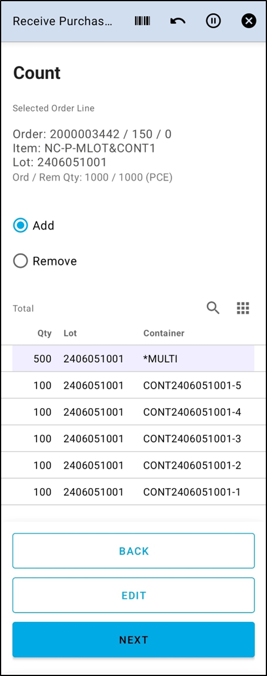Click the Qty column header
The height and width of the screenshot is (676, 267).
(x=44, y=333)
